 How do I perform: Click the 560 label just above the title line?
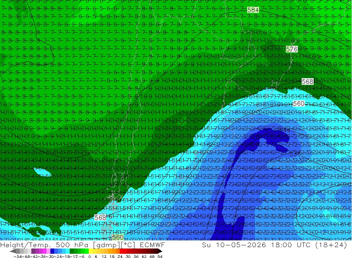[x=118, y=237]
